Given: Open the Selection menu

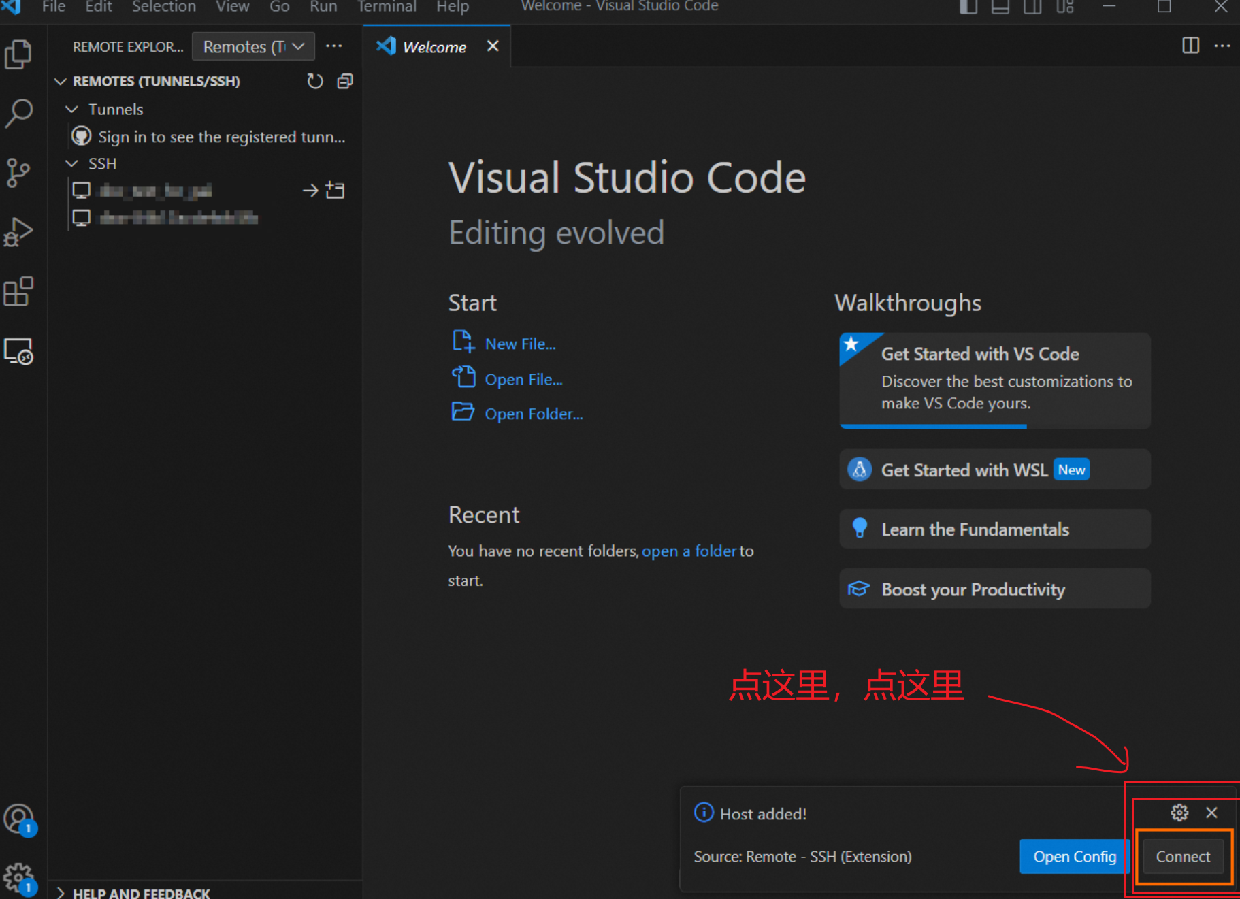Looking at the screenshot, I should coord(164,7).
